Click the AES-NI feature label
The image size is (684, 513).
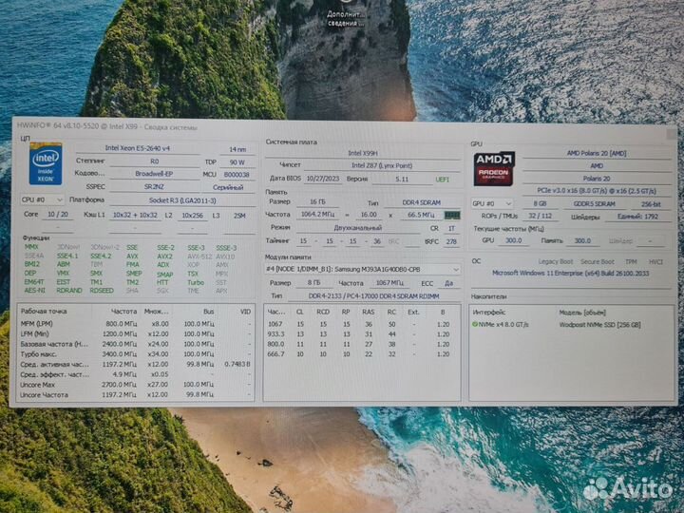tap(35, 290)
